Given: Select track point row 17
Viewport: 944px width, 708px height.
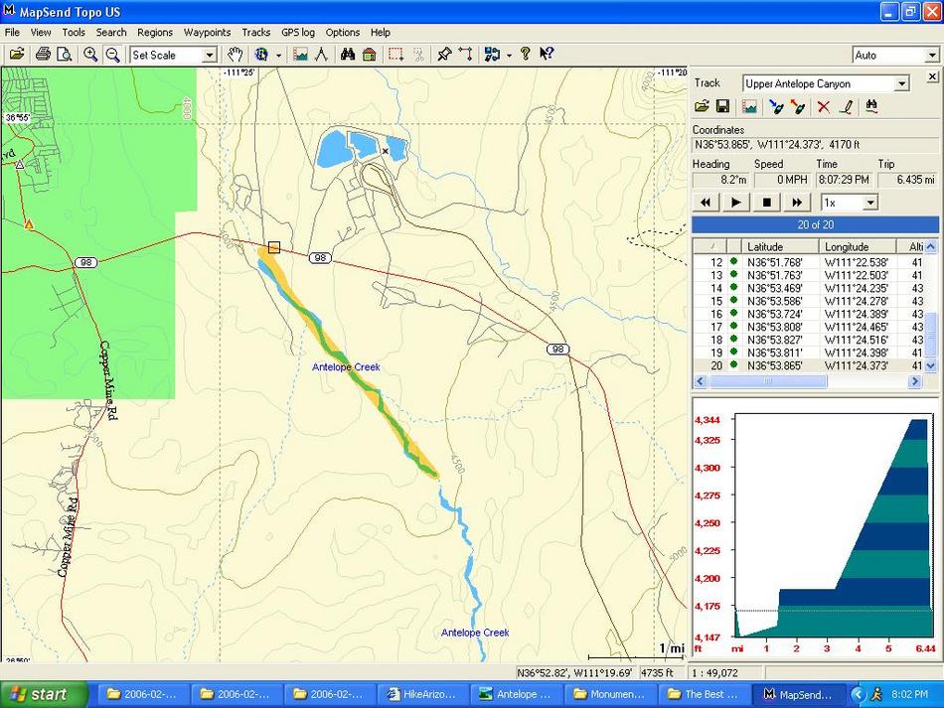Looking at the screenshot, I should pos(809,327).
